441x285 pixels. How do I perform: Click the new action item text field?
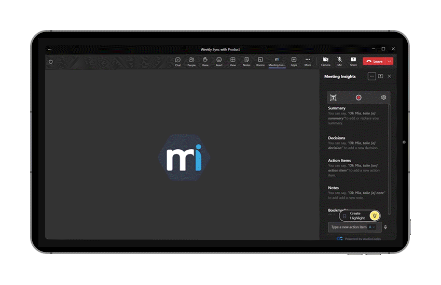click(349, 227)
